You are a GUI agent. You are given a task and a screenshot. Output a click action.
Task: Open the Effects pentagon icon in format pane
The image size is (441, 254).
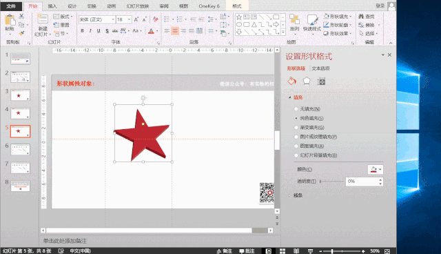point(307,81)
